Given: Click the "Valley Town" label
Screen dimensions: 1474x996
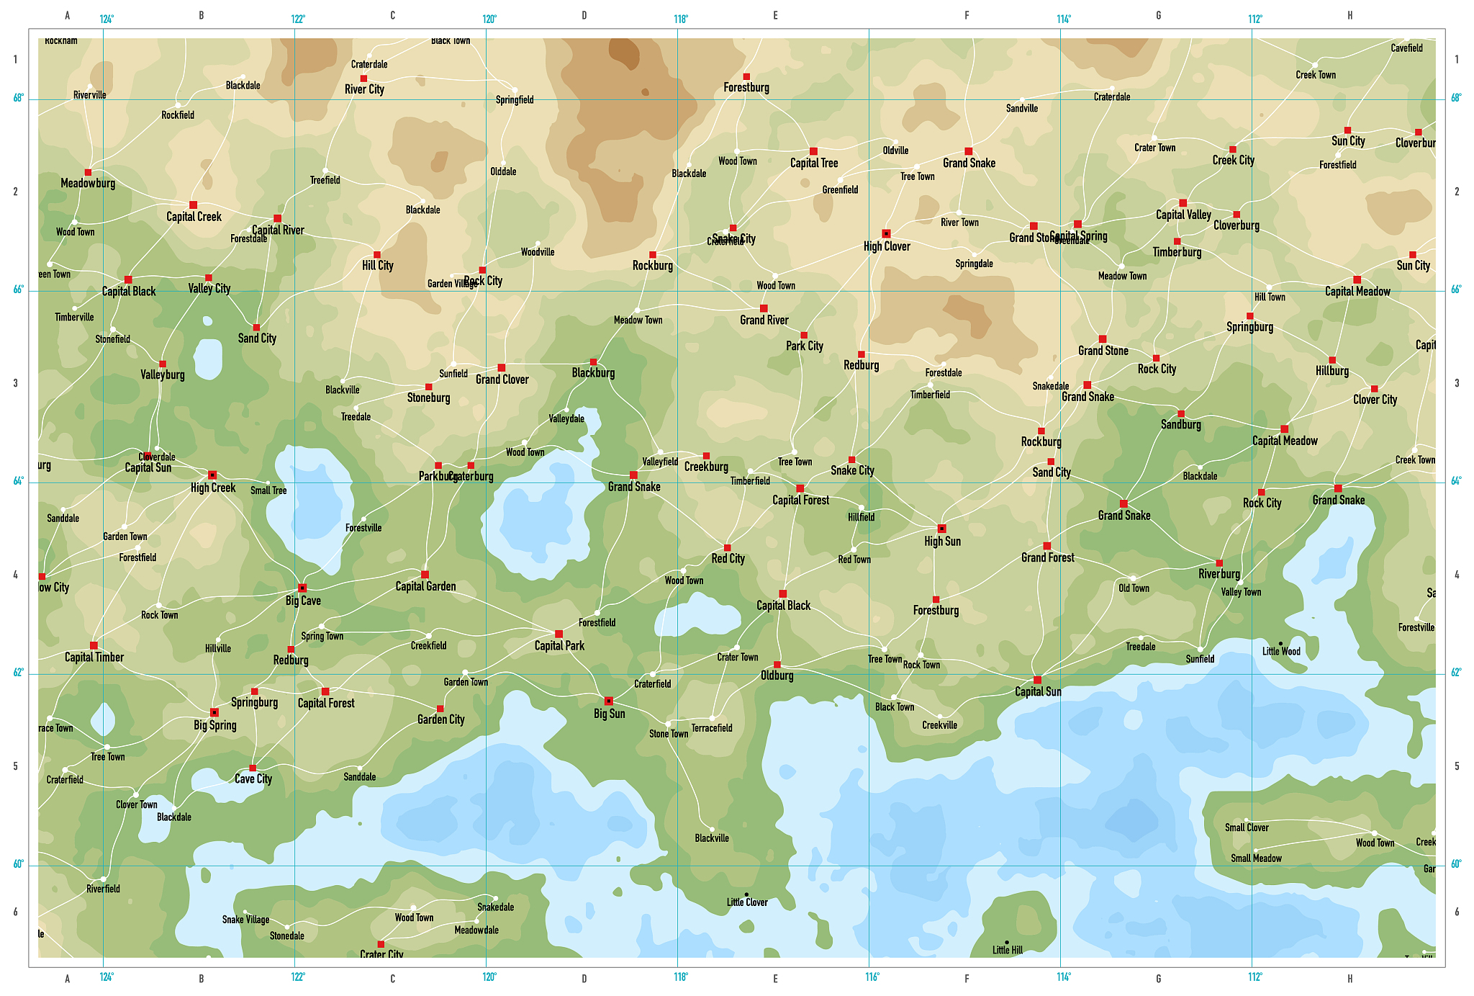Looking at the screenshot, I should point(1241,592).
